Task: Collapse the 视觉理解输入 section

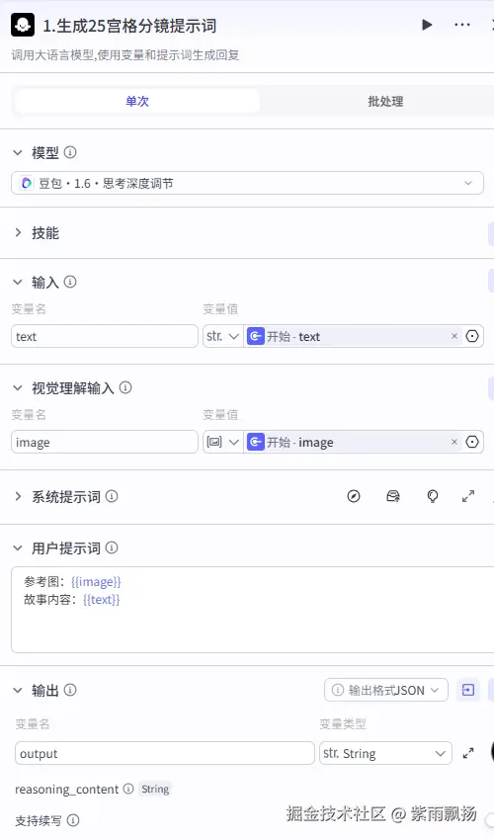Action: (x=18, y=387)
